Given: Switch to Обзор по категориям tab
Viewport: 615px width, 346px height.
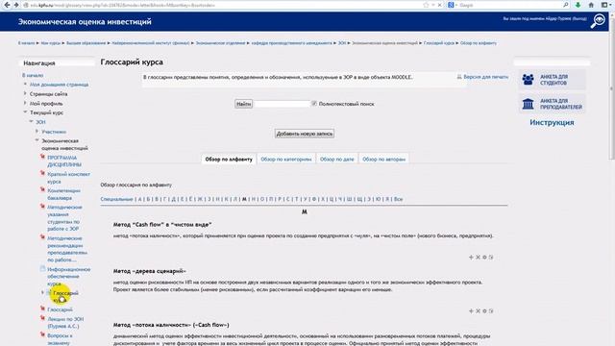Looking at the screenshot, I should coord(286,160).
